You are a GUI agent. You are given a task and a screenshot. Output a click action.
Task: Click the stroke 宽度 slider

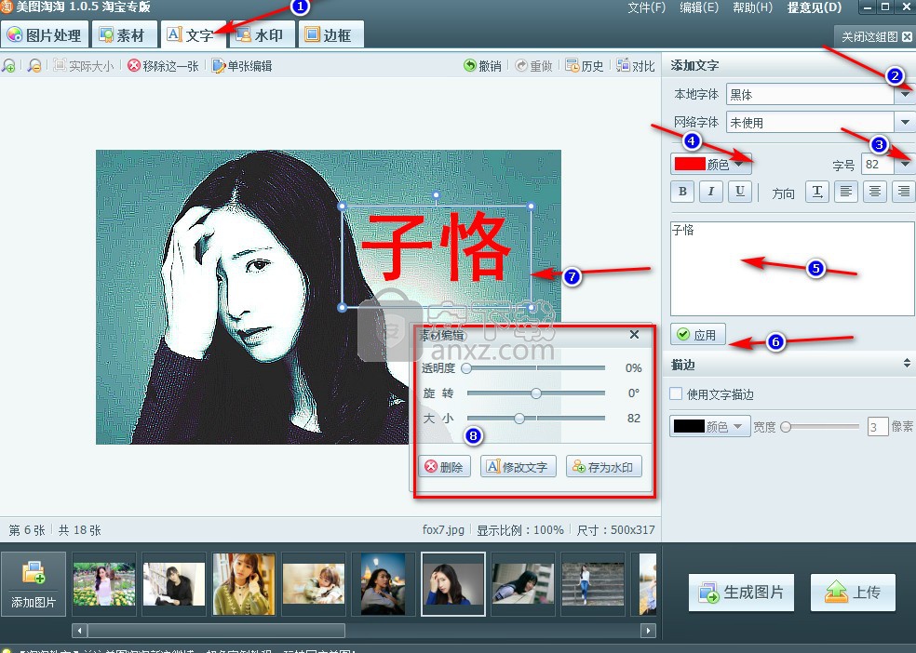822,427
